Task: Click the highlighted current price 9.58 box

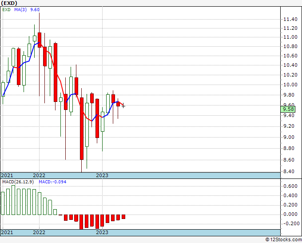Action: point(288,109)
